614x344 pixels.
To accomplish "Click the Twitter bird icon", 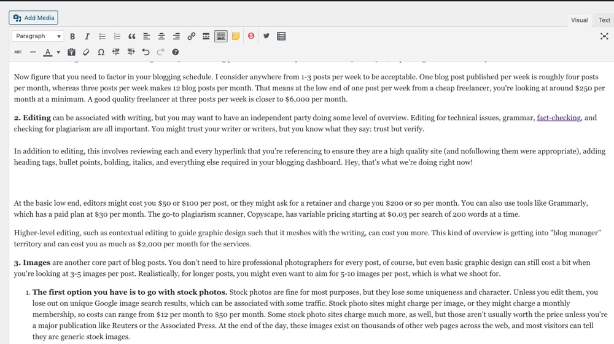I will click(266, 36).
